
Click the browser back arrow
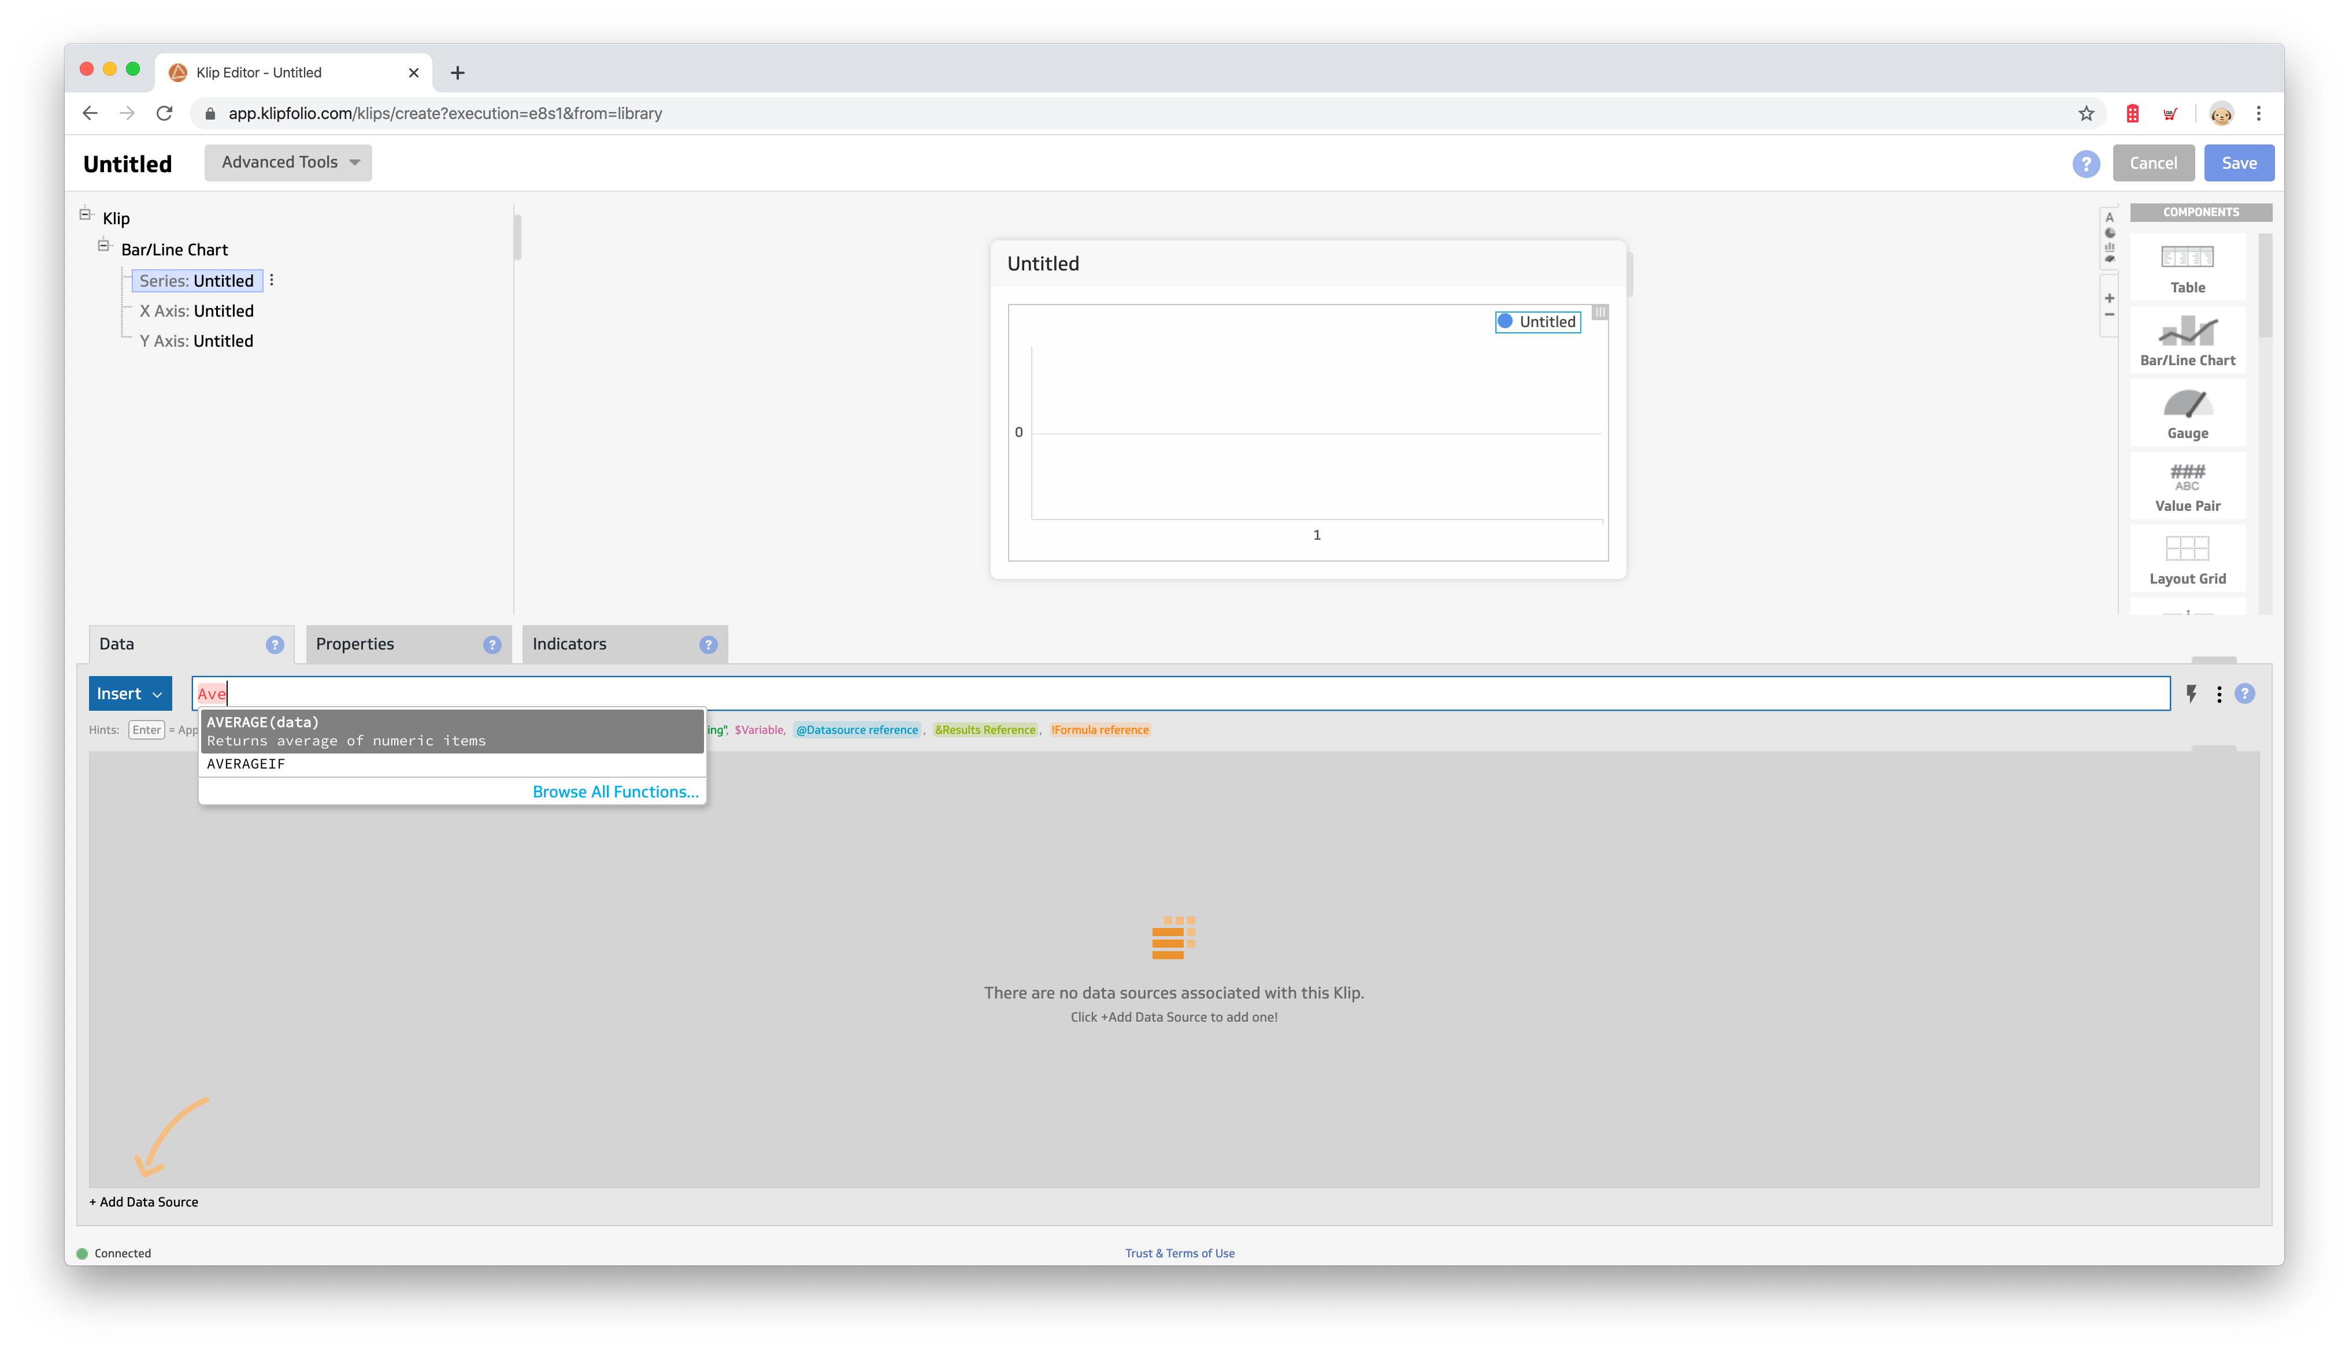tap(90, 113)
